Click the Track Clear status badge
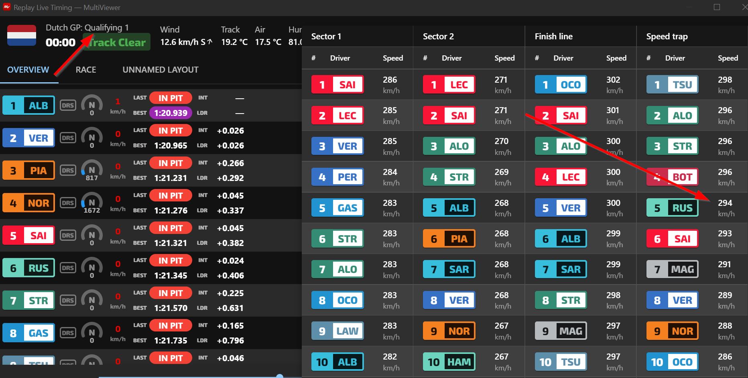This screenshot has width=748, height=378. click(116, 42)
